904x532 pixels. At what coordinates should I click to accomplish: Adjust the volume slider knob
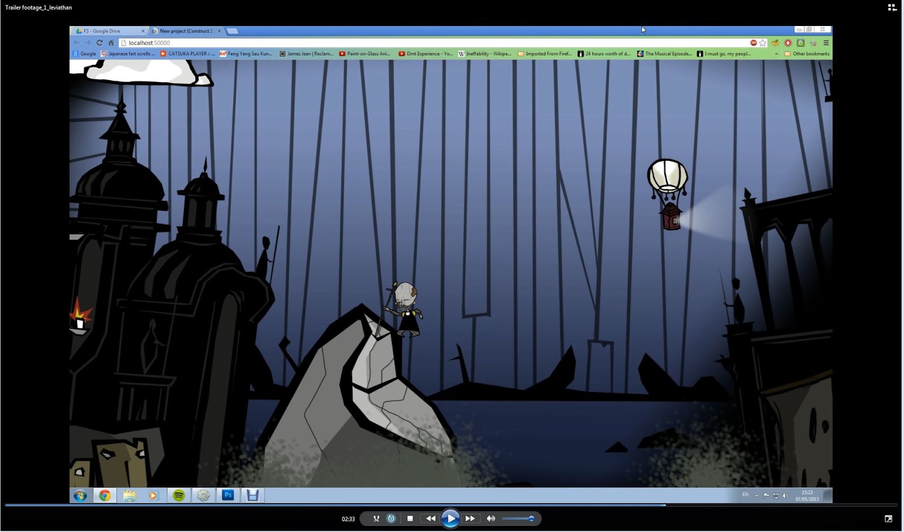click(531, 518)
